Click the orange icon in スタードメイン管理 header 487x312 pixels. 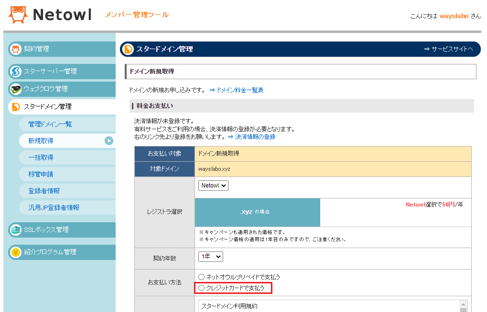tap(128, 49)
